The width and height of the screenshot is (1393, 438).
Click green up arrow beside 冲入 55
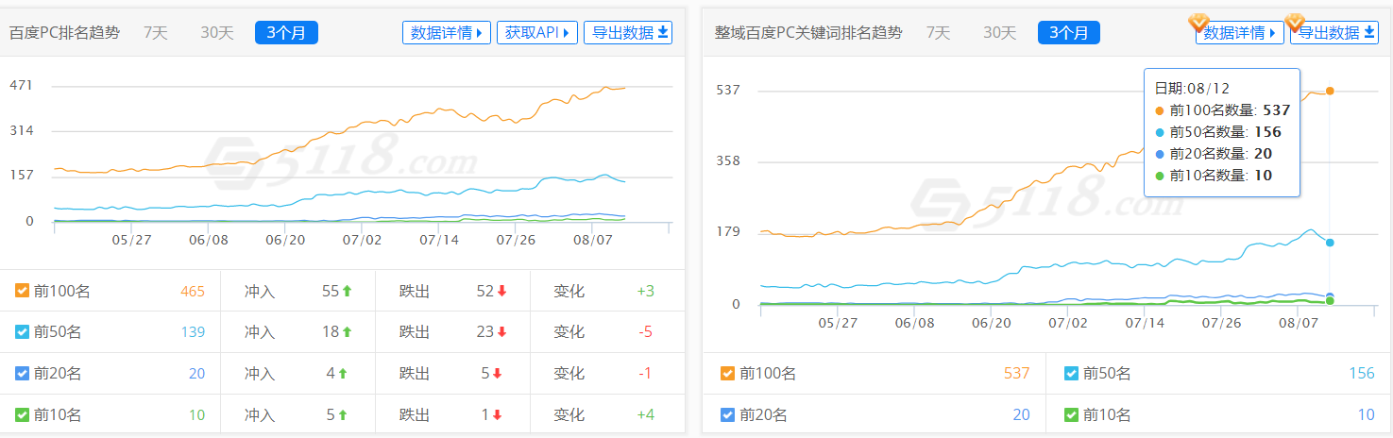(348, 291)
